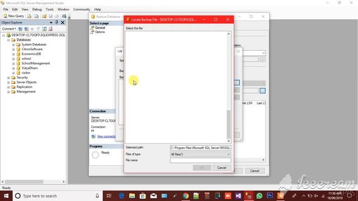Click Cancel in the Locate Backup File dialog
The image size is (358, 201).
tap(222, 167)
